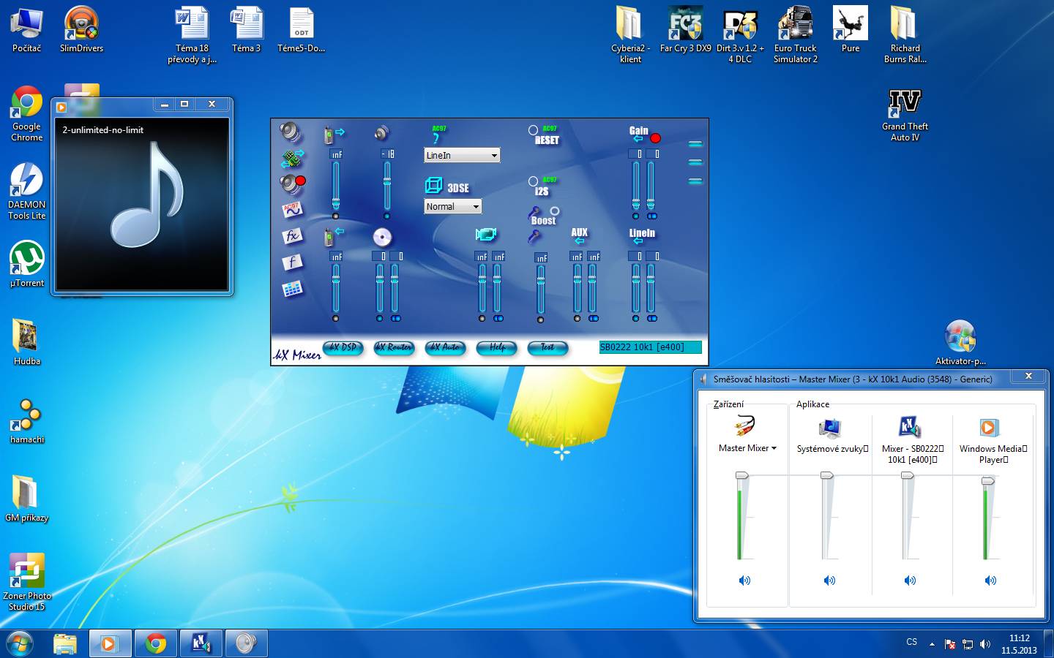The width and height of the screenshot is (1054, 658).
Task: Mute the kX Mixer app in volume mixer
Action: (910, 581)
